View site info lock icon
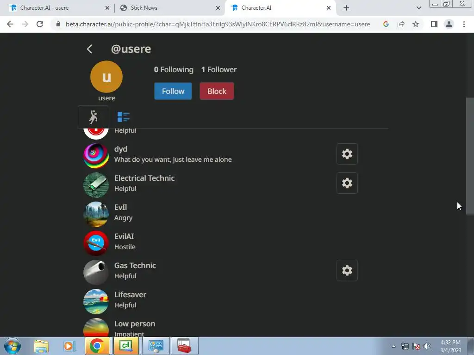The image size is (474, 355). coord(58,24)
